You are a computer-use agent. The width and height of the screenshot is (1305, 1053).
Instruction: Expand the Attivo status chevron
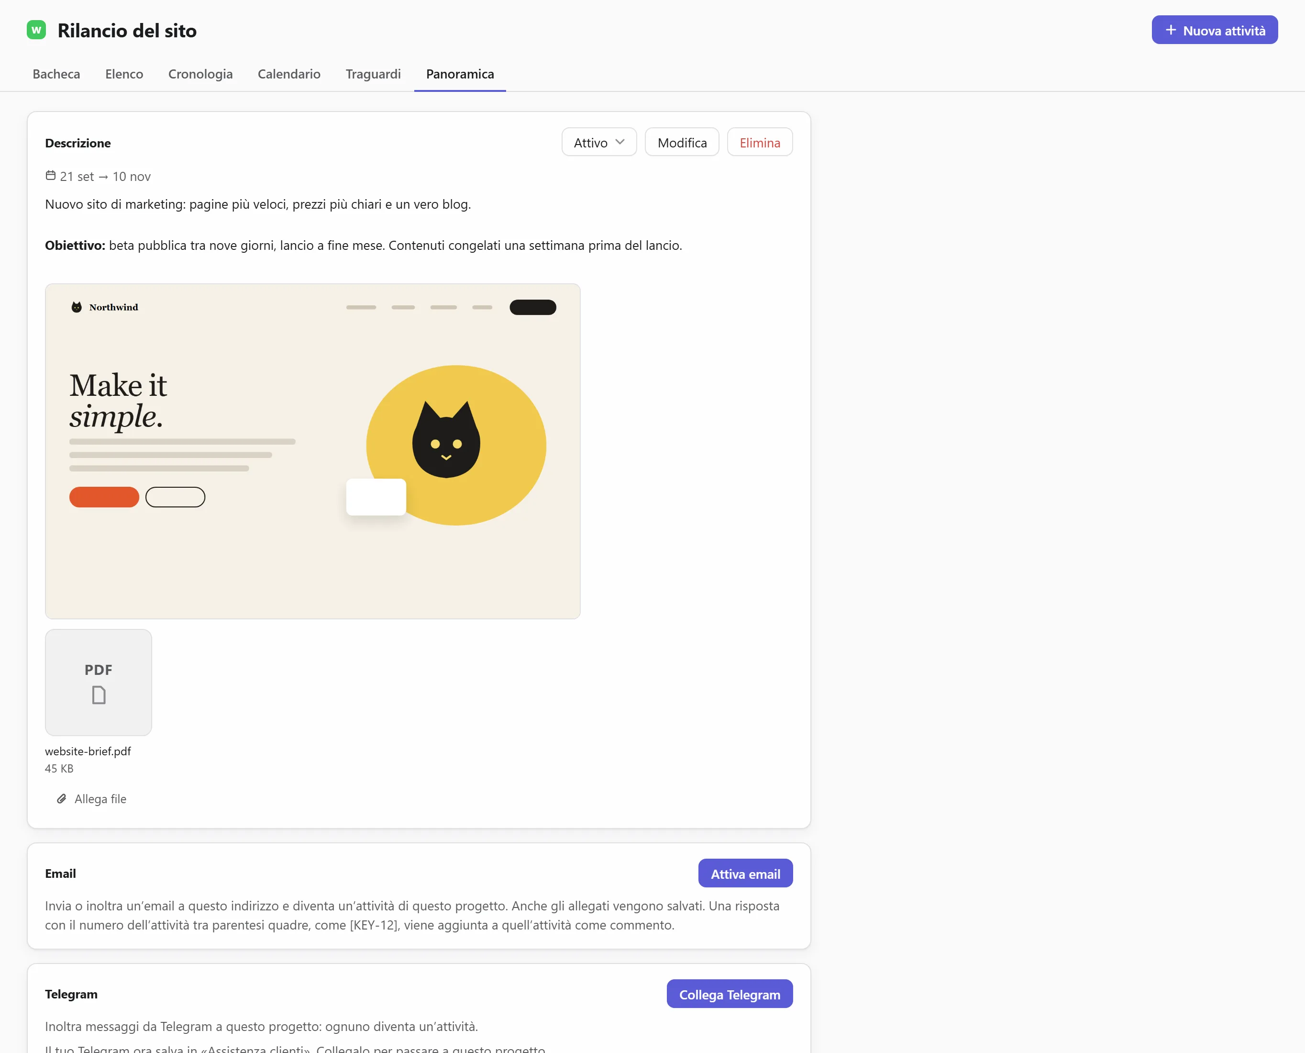click(620, 142)
